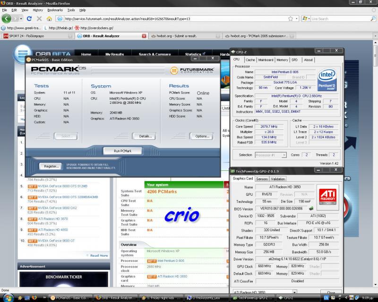This screenshot has height=302, width=378.
Task: Switch to the CPU-Z Memory tab
Action: [282, 60]
